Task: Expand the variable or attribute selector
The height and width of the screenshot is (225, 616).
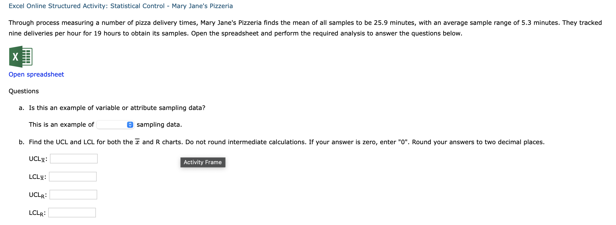Action: pos(115,124)
